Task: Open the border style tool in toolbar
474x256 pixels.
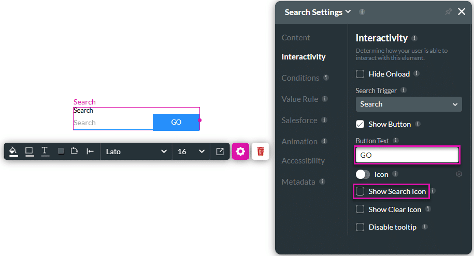Action: (30, 151)
